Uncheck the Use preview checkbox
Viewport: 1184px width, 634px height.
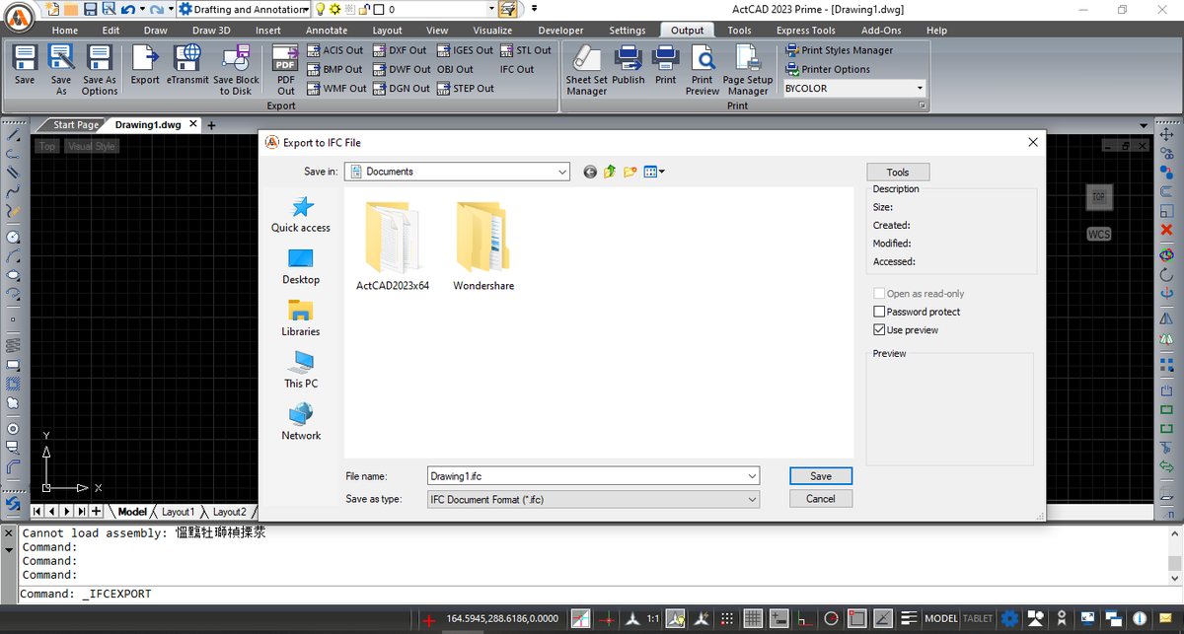[x=880, y=330]
